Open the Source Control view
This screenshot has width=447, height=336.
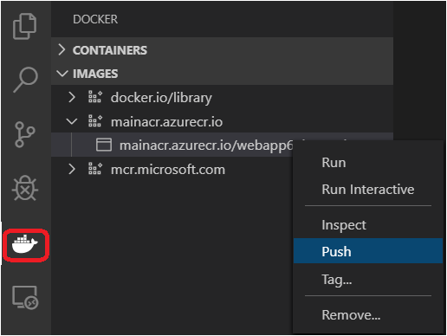25,134
